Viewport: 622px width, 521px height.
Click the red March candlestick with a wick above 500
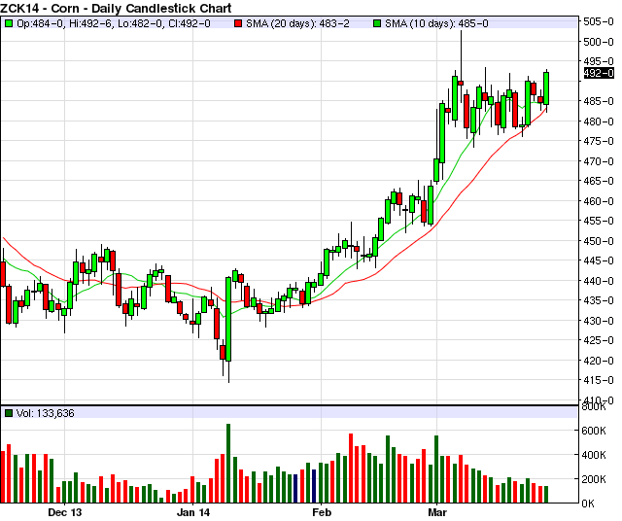[x=461, y=83]
